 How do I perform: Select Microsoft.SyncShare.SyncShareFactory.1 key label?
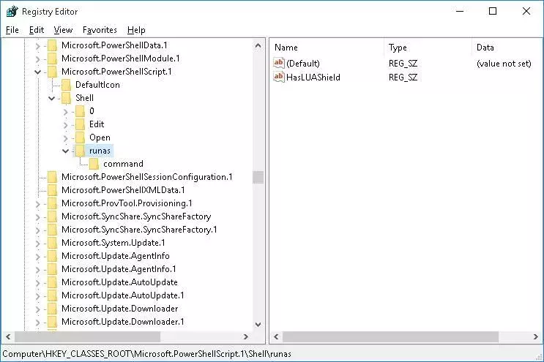139,230
